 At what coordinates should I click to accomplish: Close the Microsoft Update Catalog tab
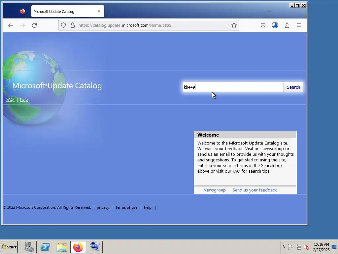pyautogui.click(x=99, y=11)
